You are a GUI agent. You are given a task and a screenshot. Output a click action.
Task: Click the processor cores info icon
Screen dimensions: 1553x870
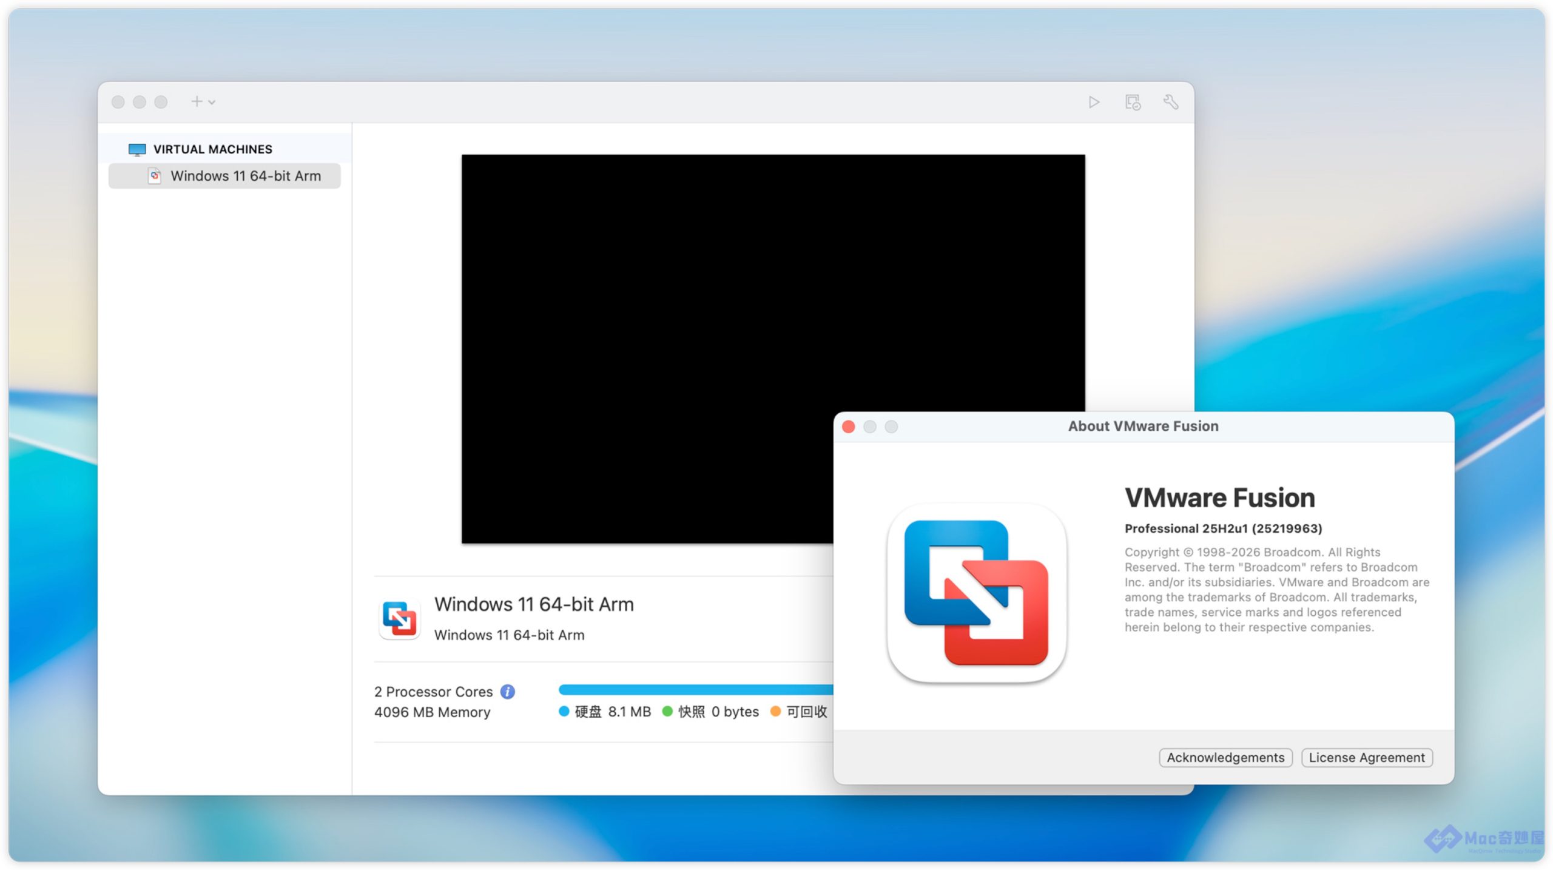tap(507, 692)
